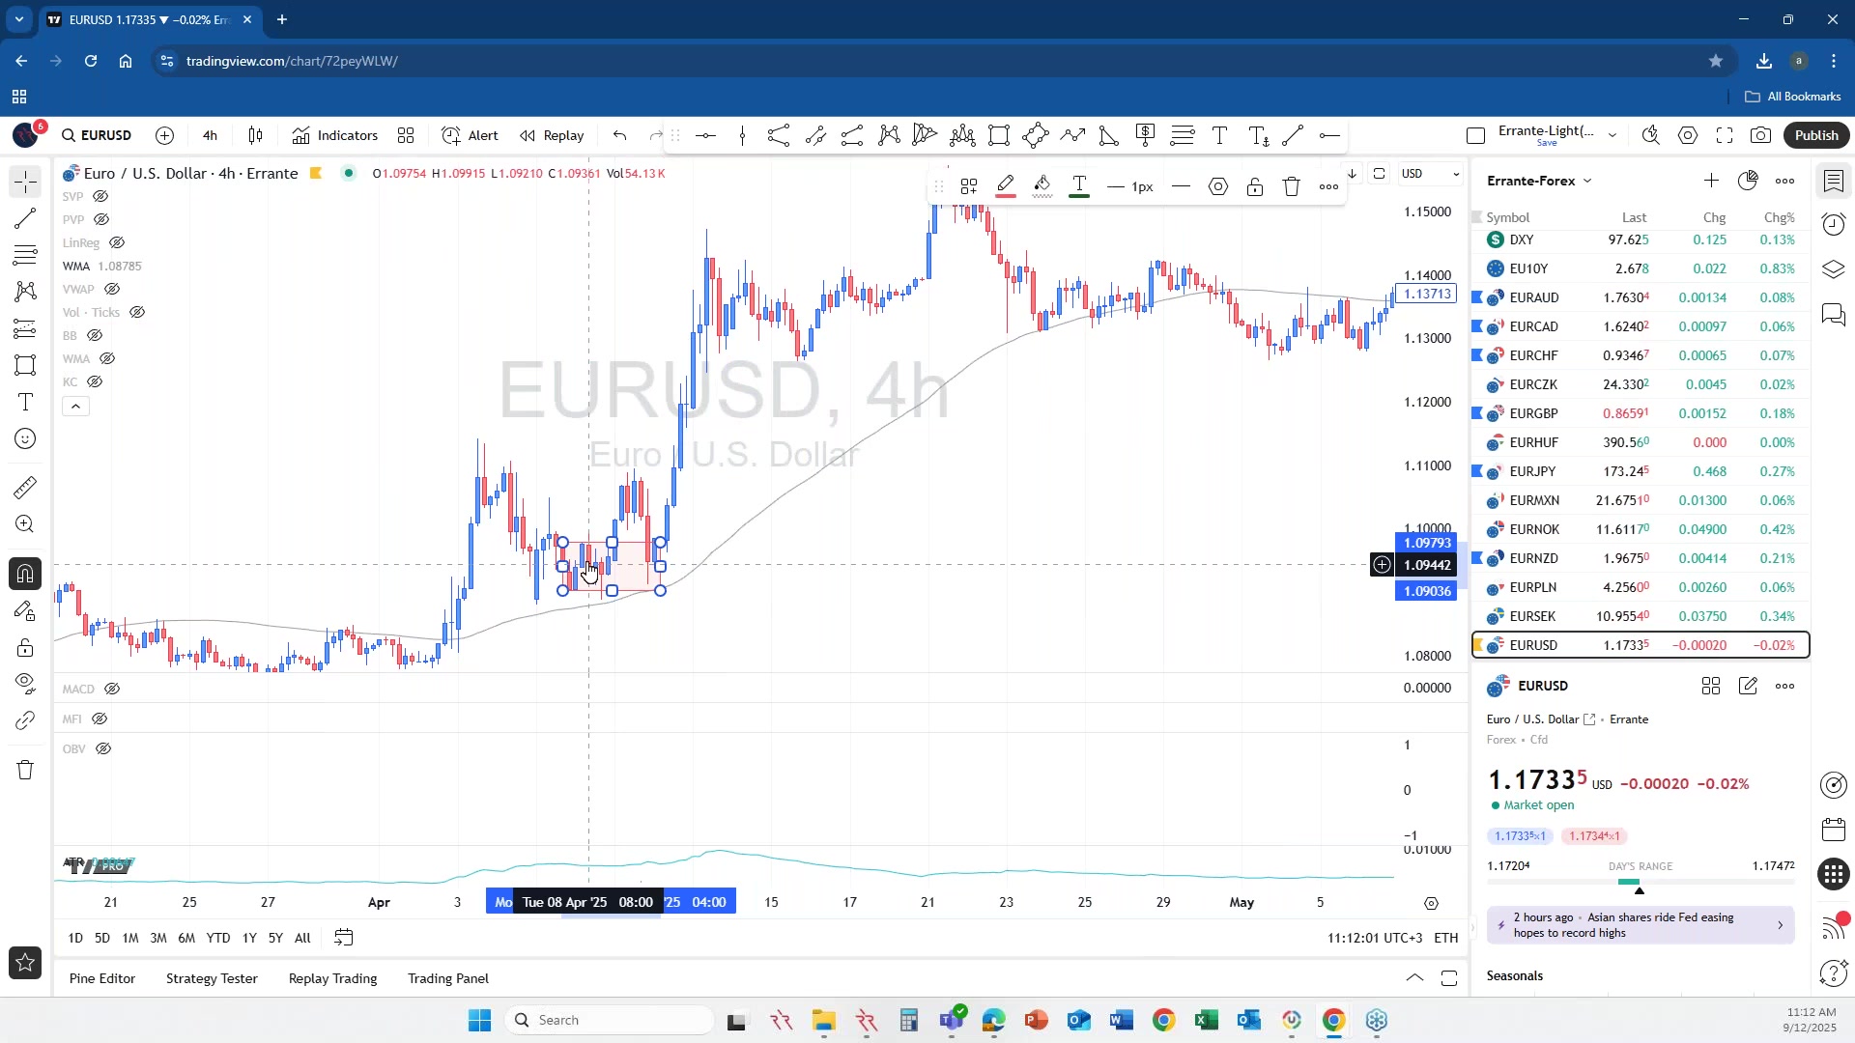Open the USD currency dropdown
1855x1043 pixels.
coord(1431,174)
